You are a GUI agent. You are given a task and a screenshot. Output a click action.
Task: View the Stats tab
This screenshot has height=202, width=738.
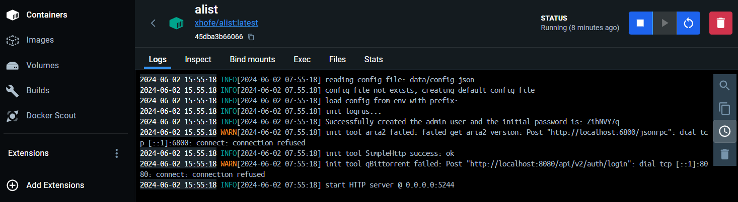pyautogui.click(x=374, y=59)
